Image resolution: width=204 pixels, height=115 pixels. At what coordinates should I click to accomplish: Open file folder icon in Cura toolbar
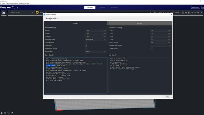pos(4,13)
